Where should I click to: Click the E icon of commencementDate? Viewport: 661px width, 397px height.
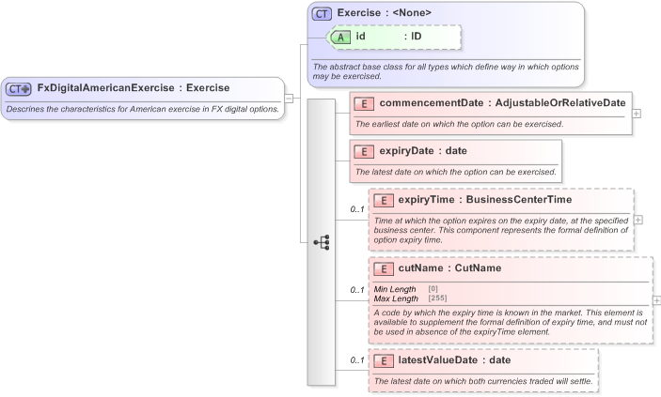364,103
